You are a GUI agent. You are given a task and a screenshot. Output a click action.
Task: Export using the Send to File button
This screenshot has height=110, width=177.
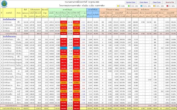point(170,2)
